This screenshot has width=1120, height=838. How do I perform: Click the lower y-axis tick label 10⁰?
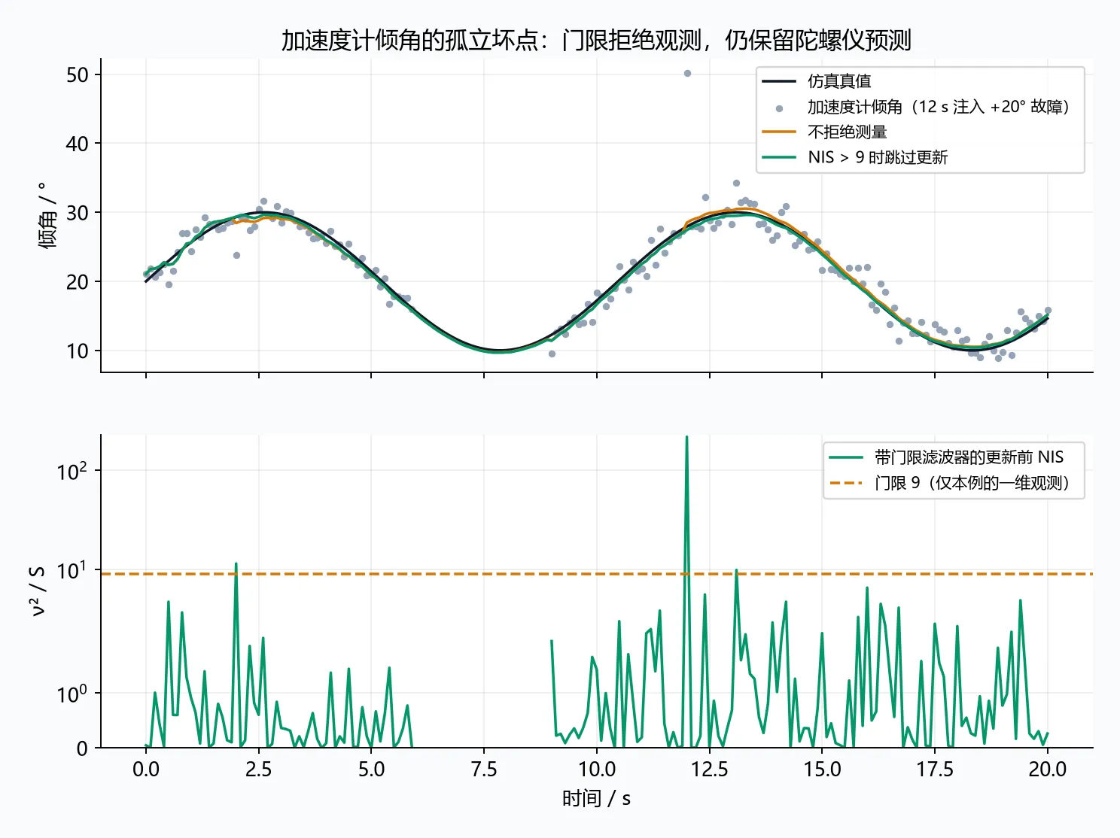(72, 693)
